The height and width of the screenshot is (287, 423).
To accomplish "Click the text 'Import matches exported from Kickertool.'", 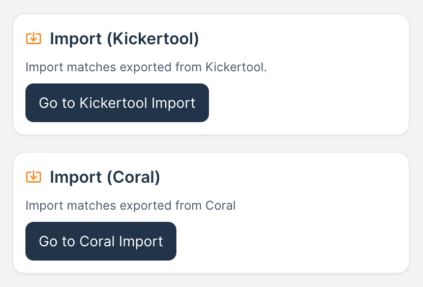I will [x=146, y=67].
